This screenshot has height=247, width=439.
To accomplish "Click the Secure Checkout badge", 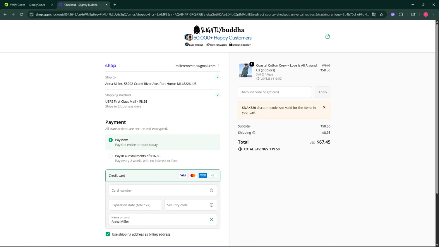I will (x=240, y=44).
